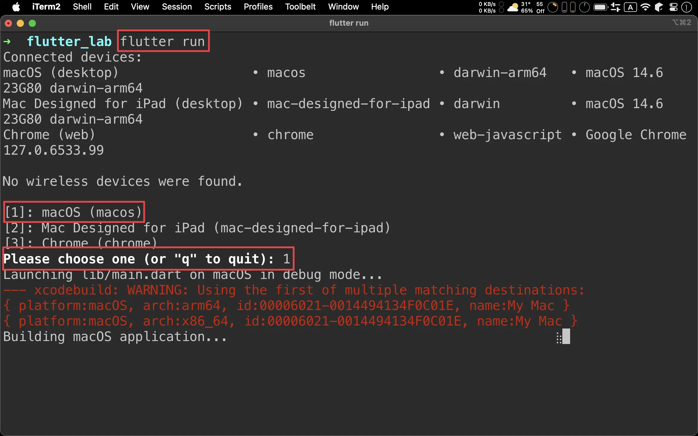Open the input source 'A' icon

coord(630,7)
